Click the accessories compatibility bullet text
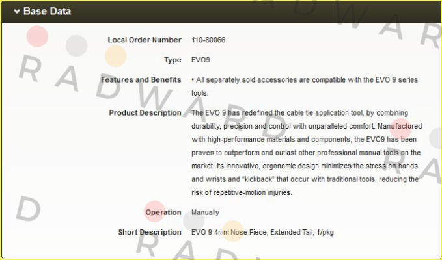 click(305, 86)
